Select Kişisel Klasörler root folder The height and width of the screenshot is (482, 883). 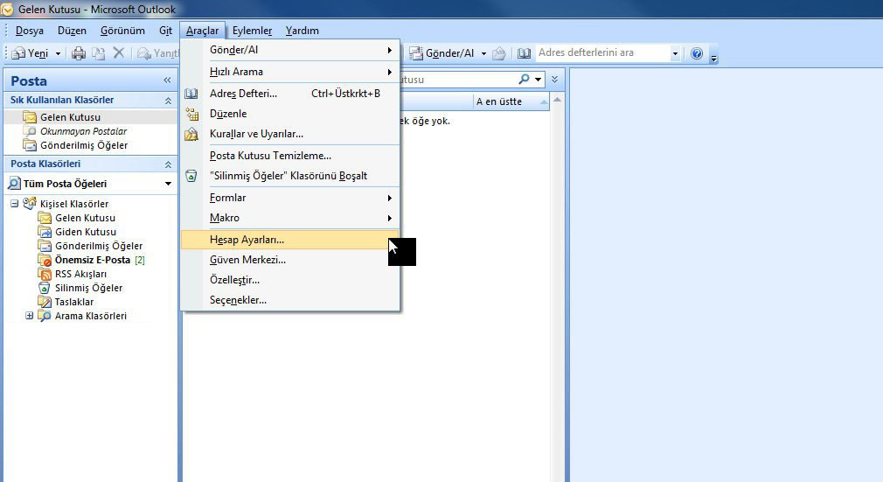[x=73, y=204]
